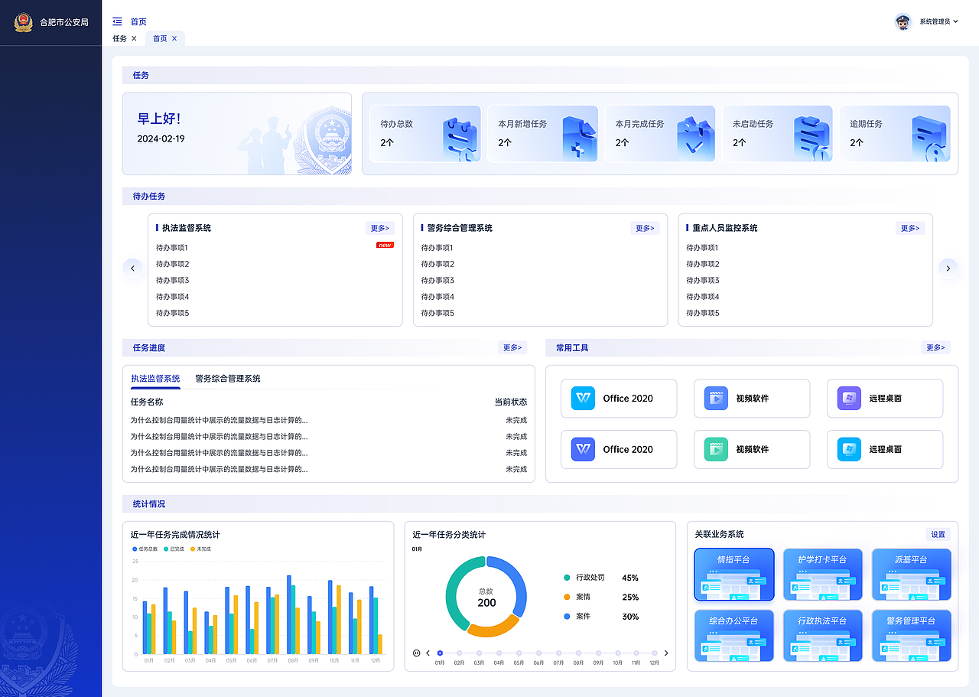Image resolution: width=979 pixels, height=697 pixels.
Task: Go to previous month on donut timeline
Action: pyautogui.click(x=428, y=653)
